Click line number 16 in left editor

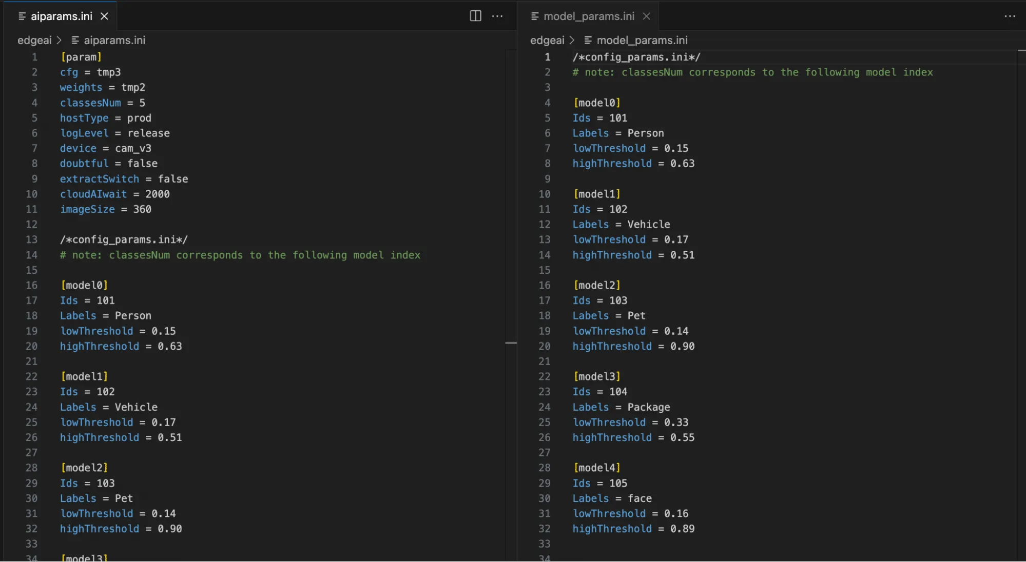(x=31, y=285)
